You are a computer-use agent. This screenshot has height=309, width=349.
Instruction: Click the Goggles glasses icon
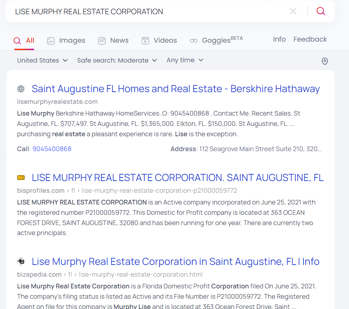pos(194,41)
